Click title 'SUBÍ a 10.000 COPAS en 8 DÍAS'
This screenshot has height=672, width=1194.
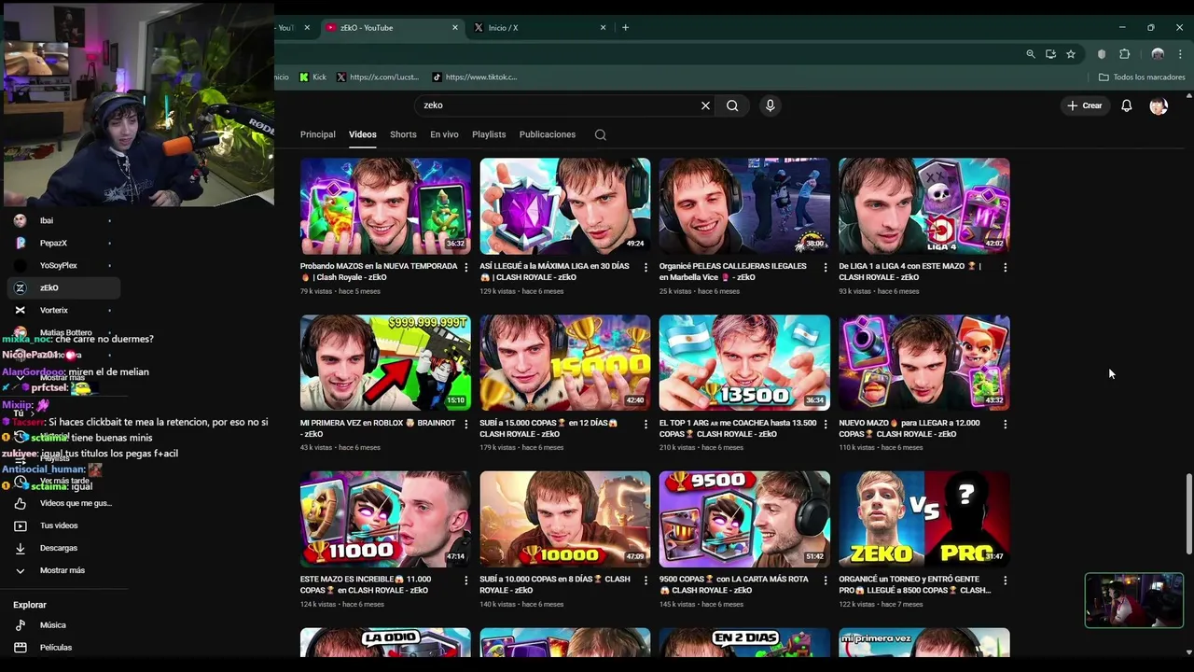click(554, 584)
